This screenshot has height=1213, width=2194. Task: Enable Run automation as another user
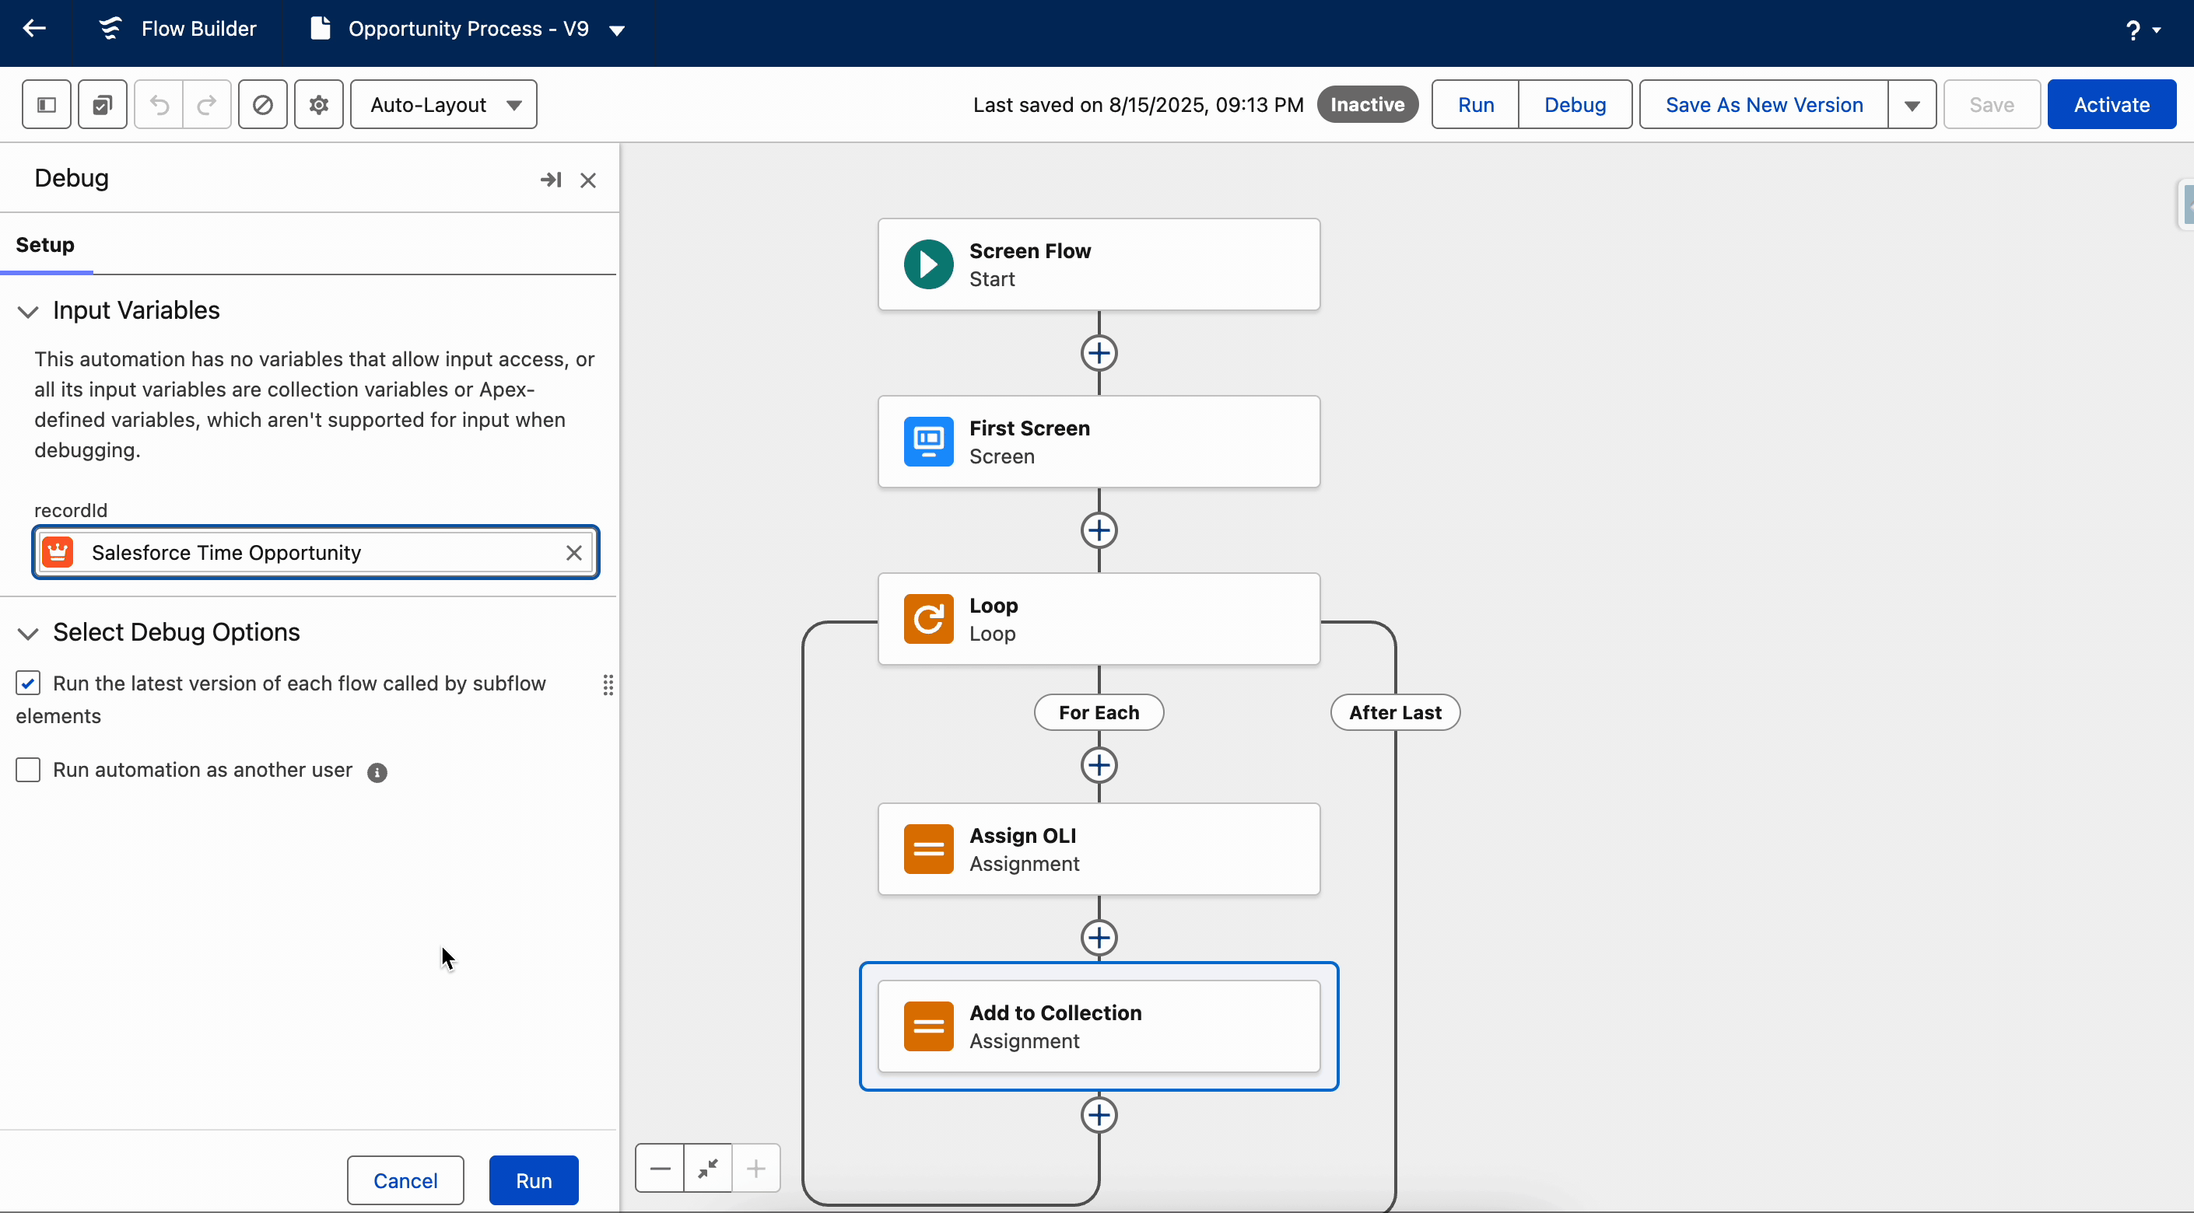(x=28, y=770)
